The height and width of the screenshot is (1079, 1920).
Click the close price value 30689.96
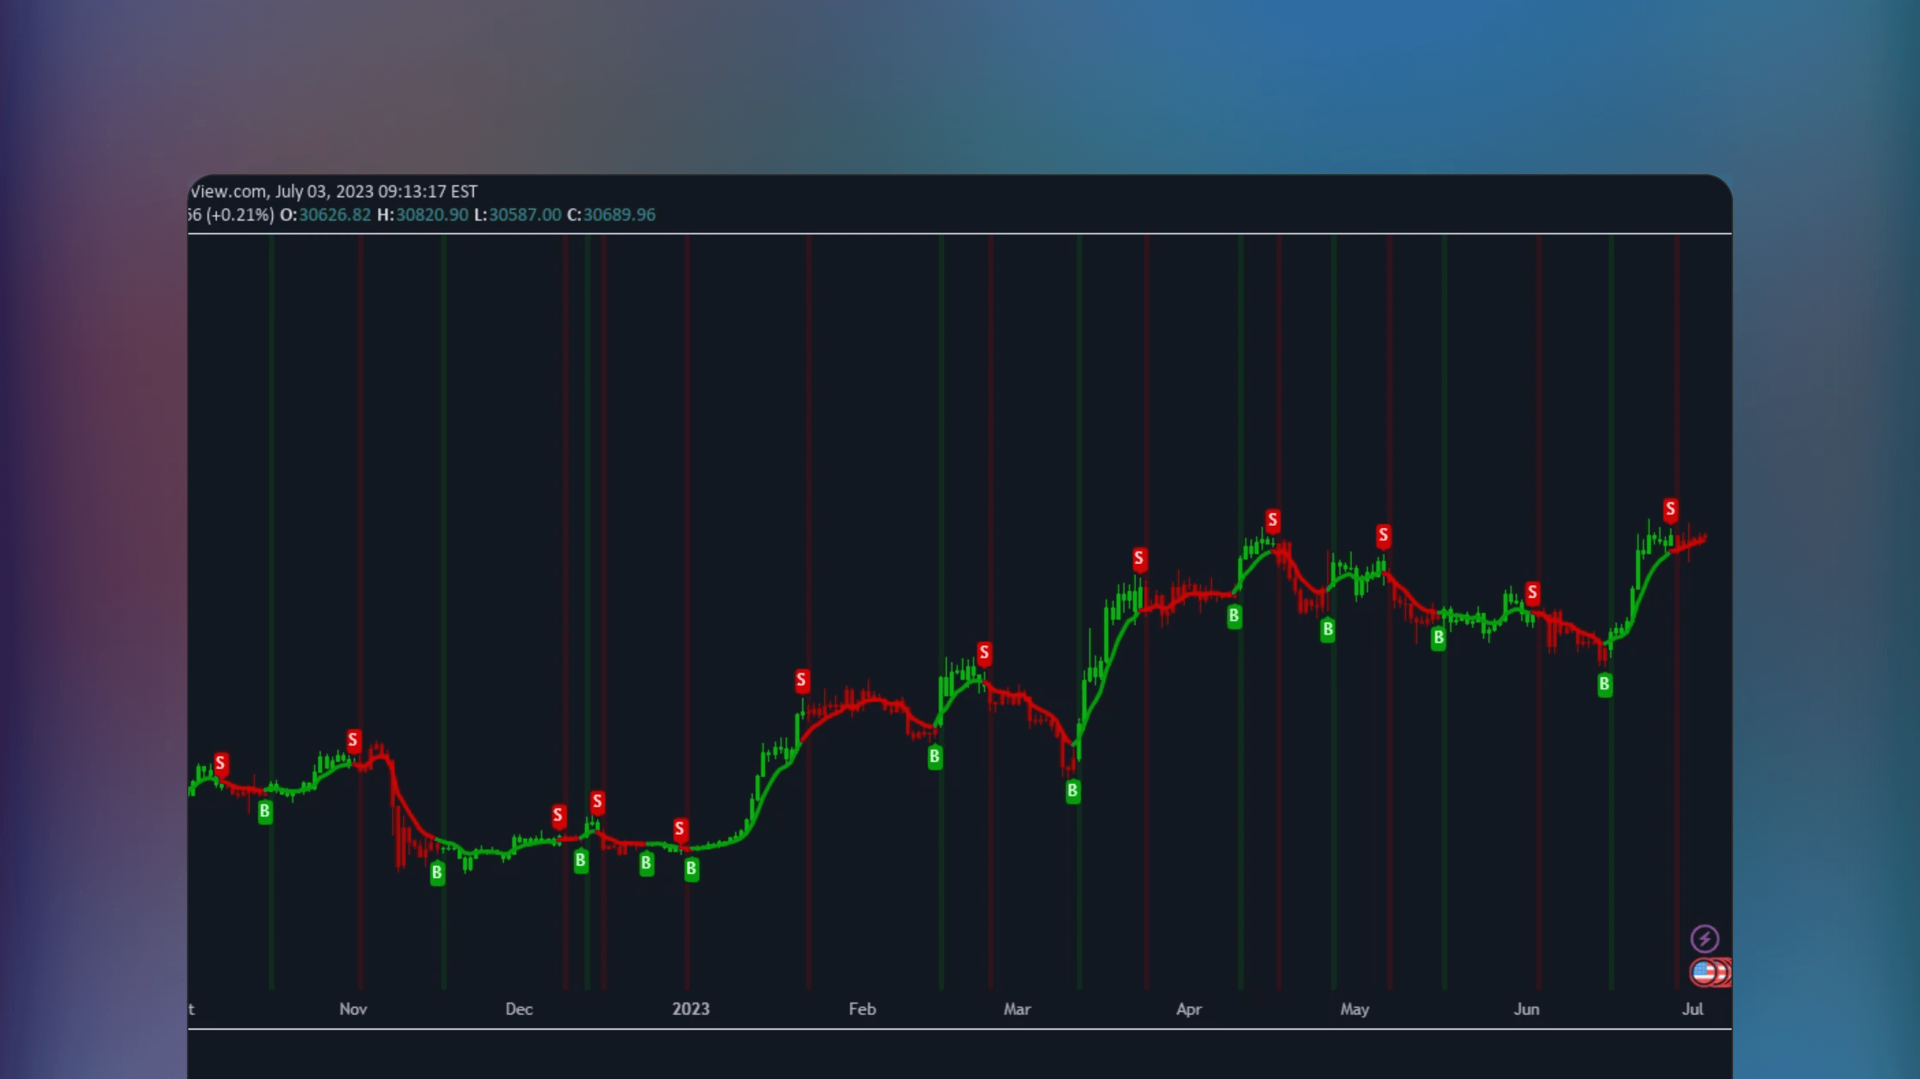(619, 215)
